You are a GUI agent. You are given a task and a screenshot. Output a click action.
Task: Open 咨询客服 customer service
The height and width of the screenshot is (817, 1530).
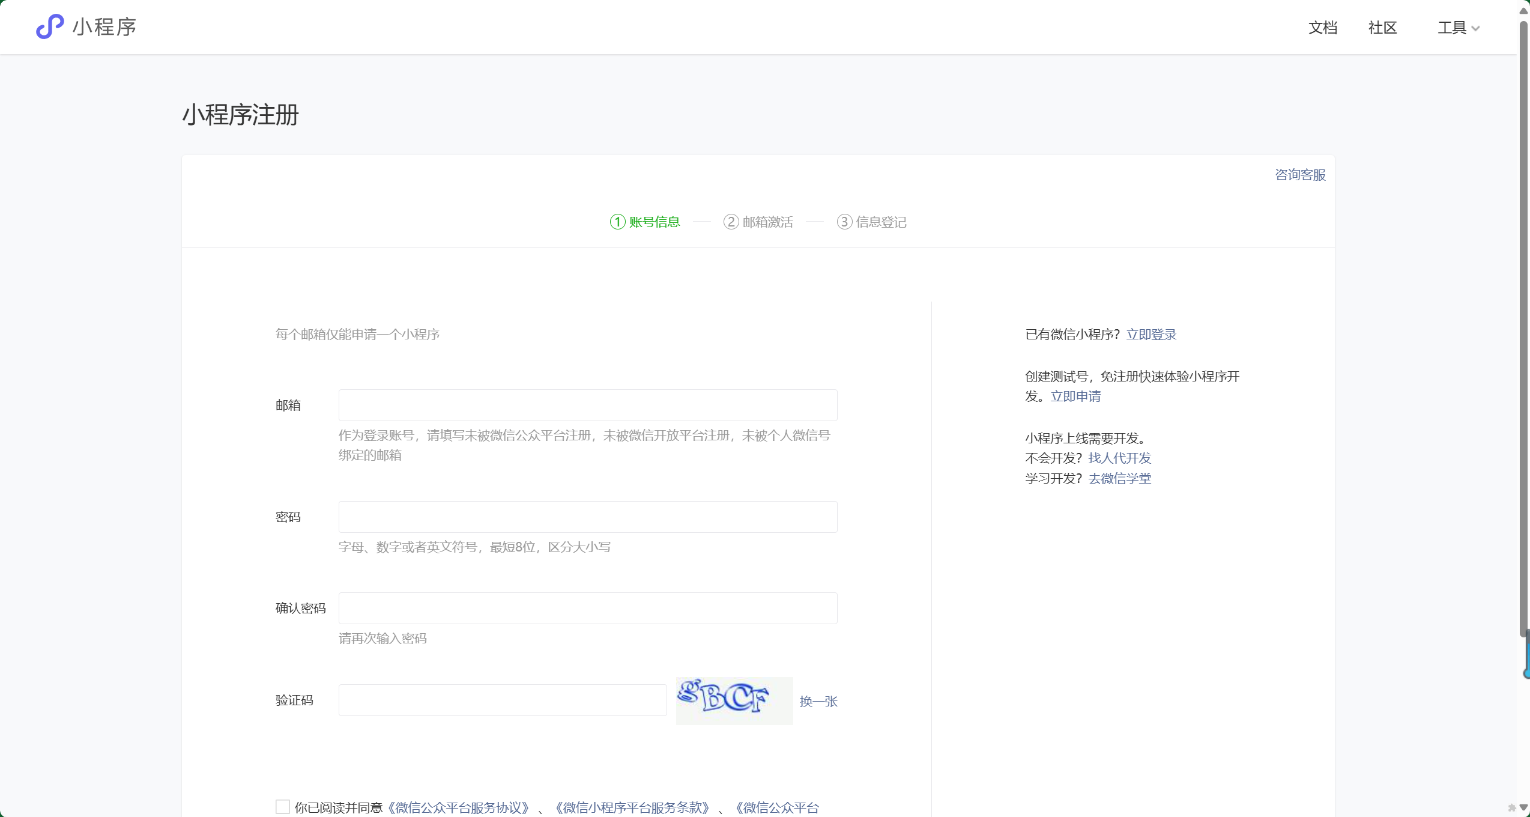(x=1300, y=174)
